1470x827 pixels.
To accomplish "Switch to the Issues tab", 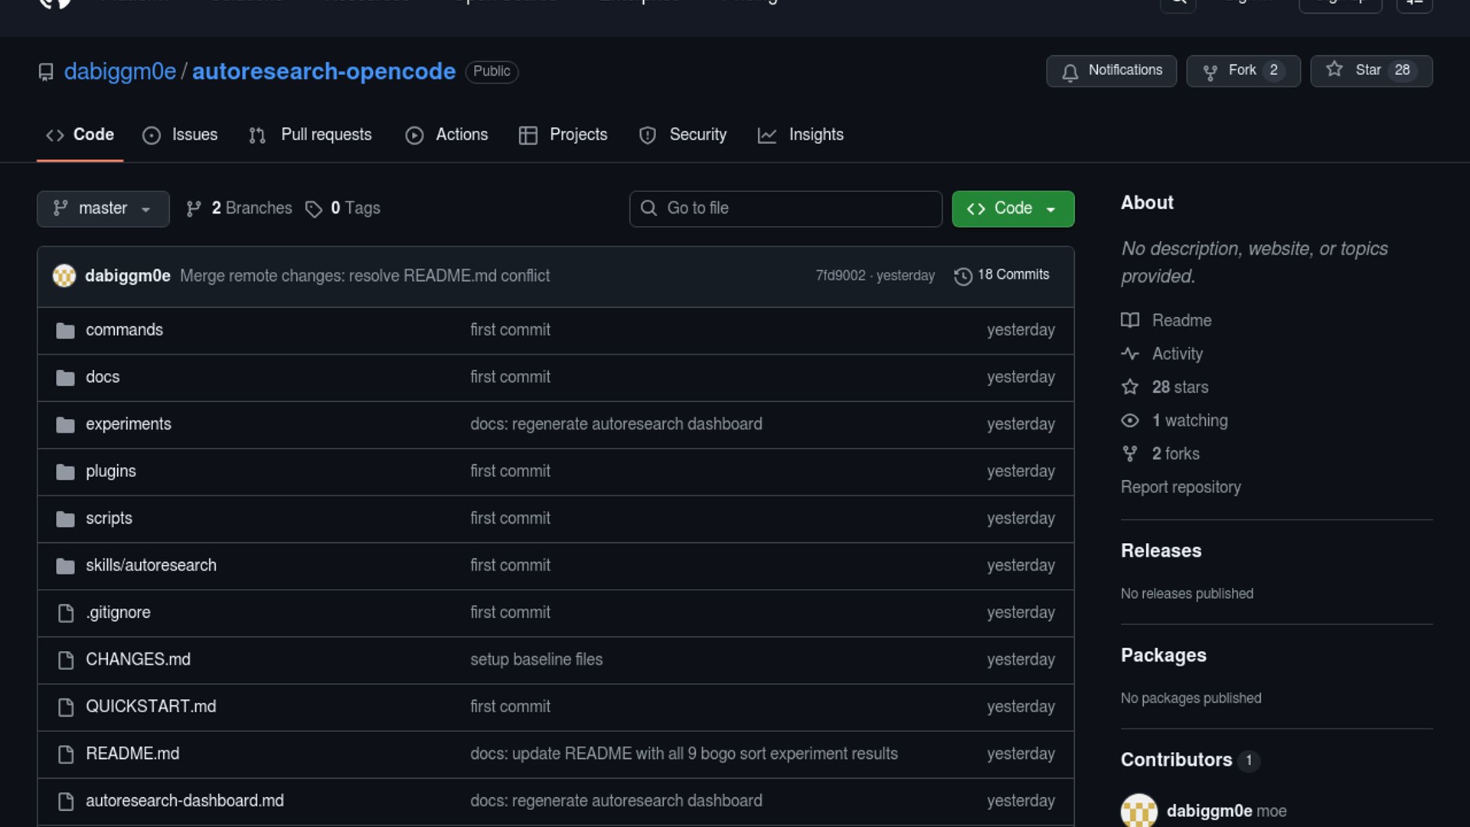I will tap(180, 135).
